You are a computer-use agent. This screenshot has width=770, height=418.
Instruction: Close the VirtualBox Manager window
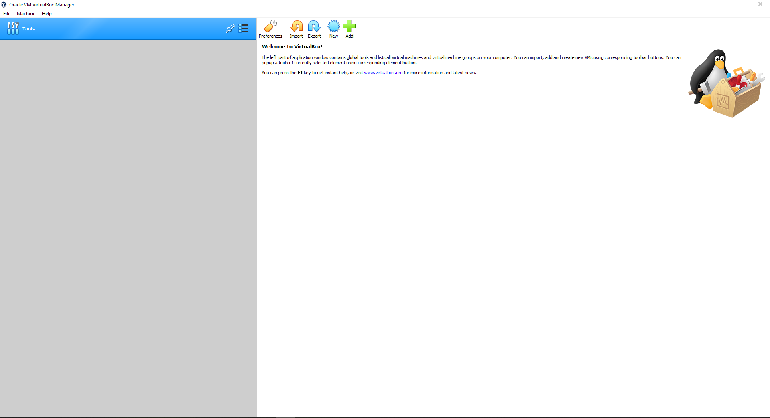pos(760,4)
